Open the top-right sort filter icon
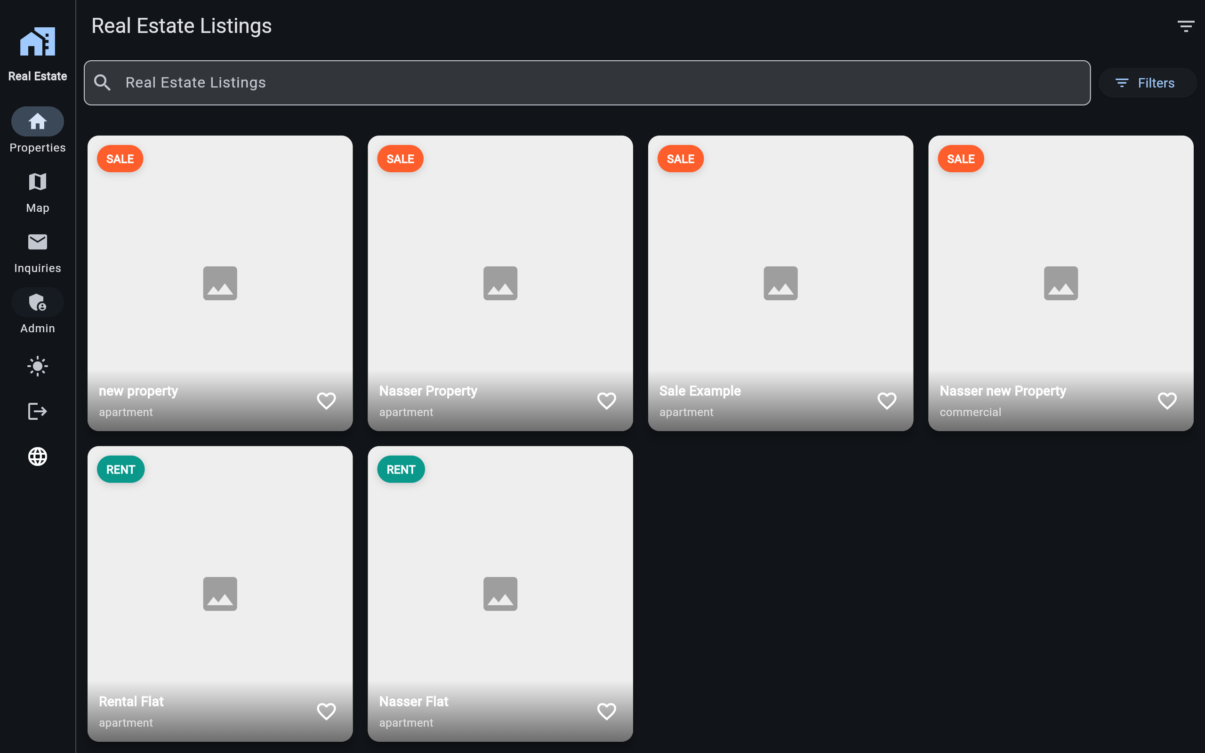Viewport: 1205px width, 753px height. [x=1186, y=26]
